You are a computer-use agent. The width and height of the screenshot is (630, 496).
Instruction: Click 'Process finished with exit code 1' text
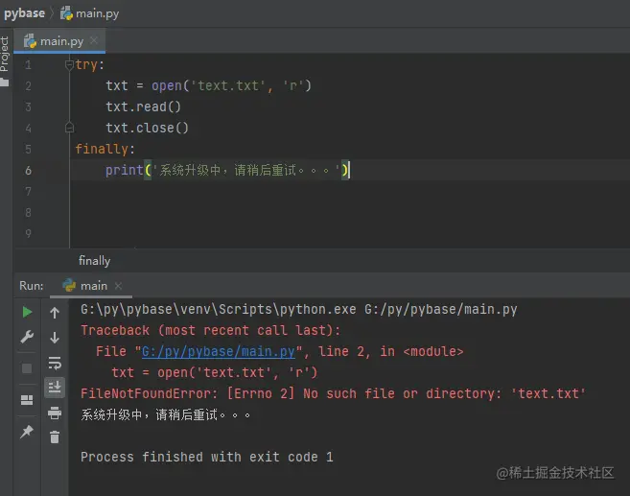[207, 457]
